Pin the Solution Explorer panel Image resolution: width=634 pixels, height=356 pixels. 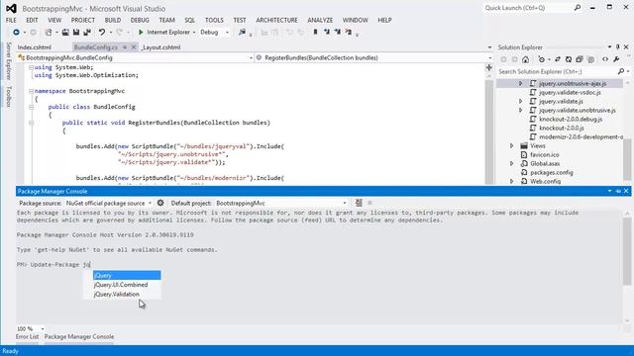[x=618, y=47]
